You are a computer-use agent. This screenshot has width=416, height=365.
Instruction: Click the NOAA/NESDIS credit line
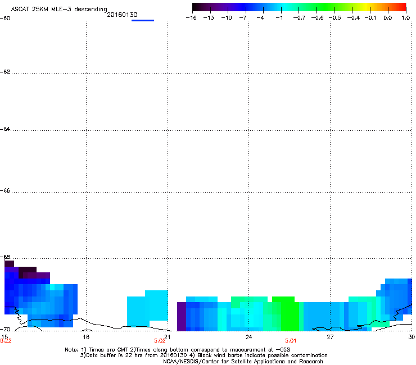tap(243, 362)
